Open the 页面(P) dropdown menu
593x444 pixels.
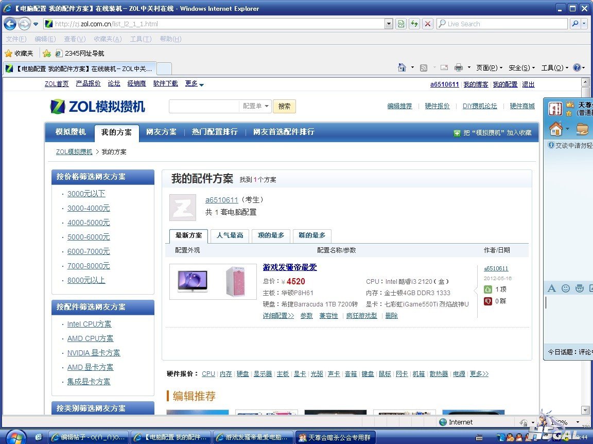click(489, 68)
